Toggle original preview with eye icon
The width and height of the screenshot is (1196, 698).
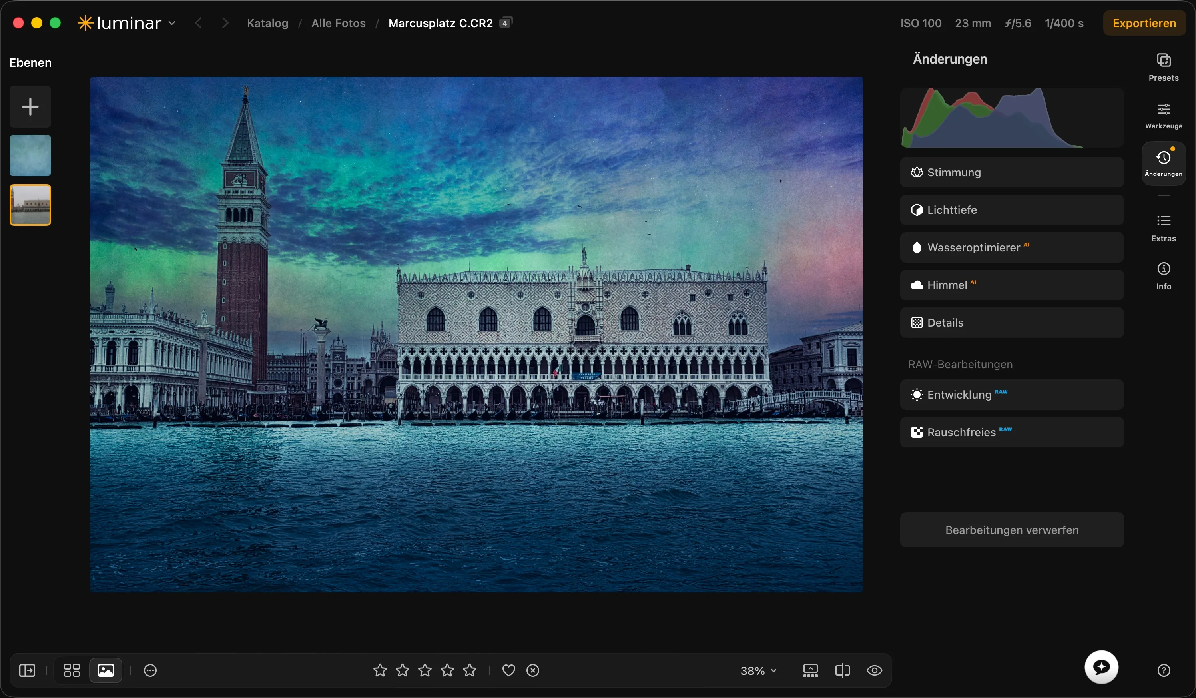[x=875, y=670]
